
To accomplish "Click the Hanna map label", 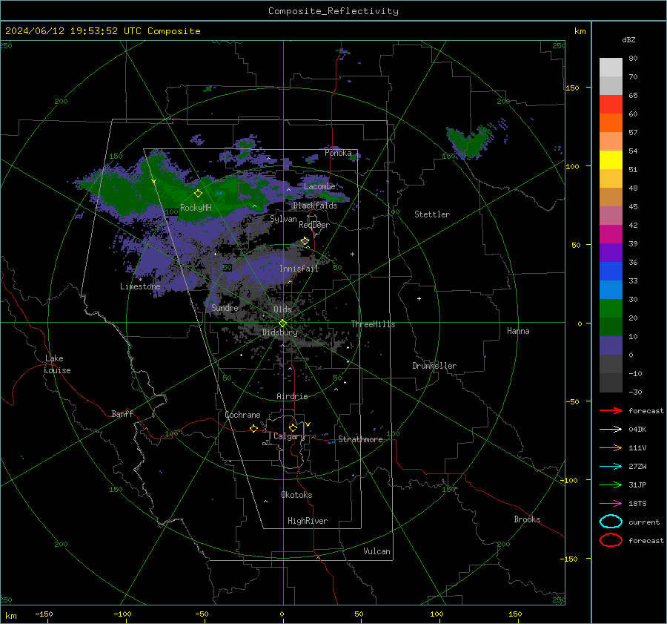I will click(x=518, y=331).
